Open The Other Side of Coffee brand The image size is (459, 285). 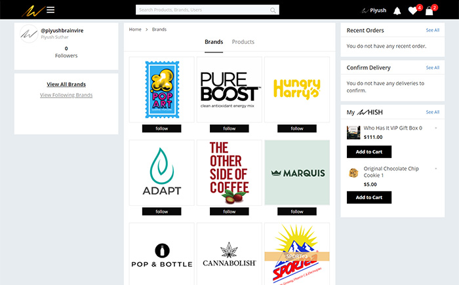tap(229, 173)
